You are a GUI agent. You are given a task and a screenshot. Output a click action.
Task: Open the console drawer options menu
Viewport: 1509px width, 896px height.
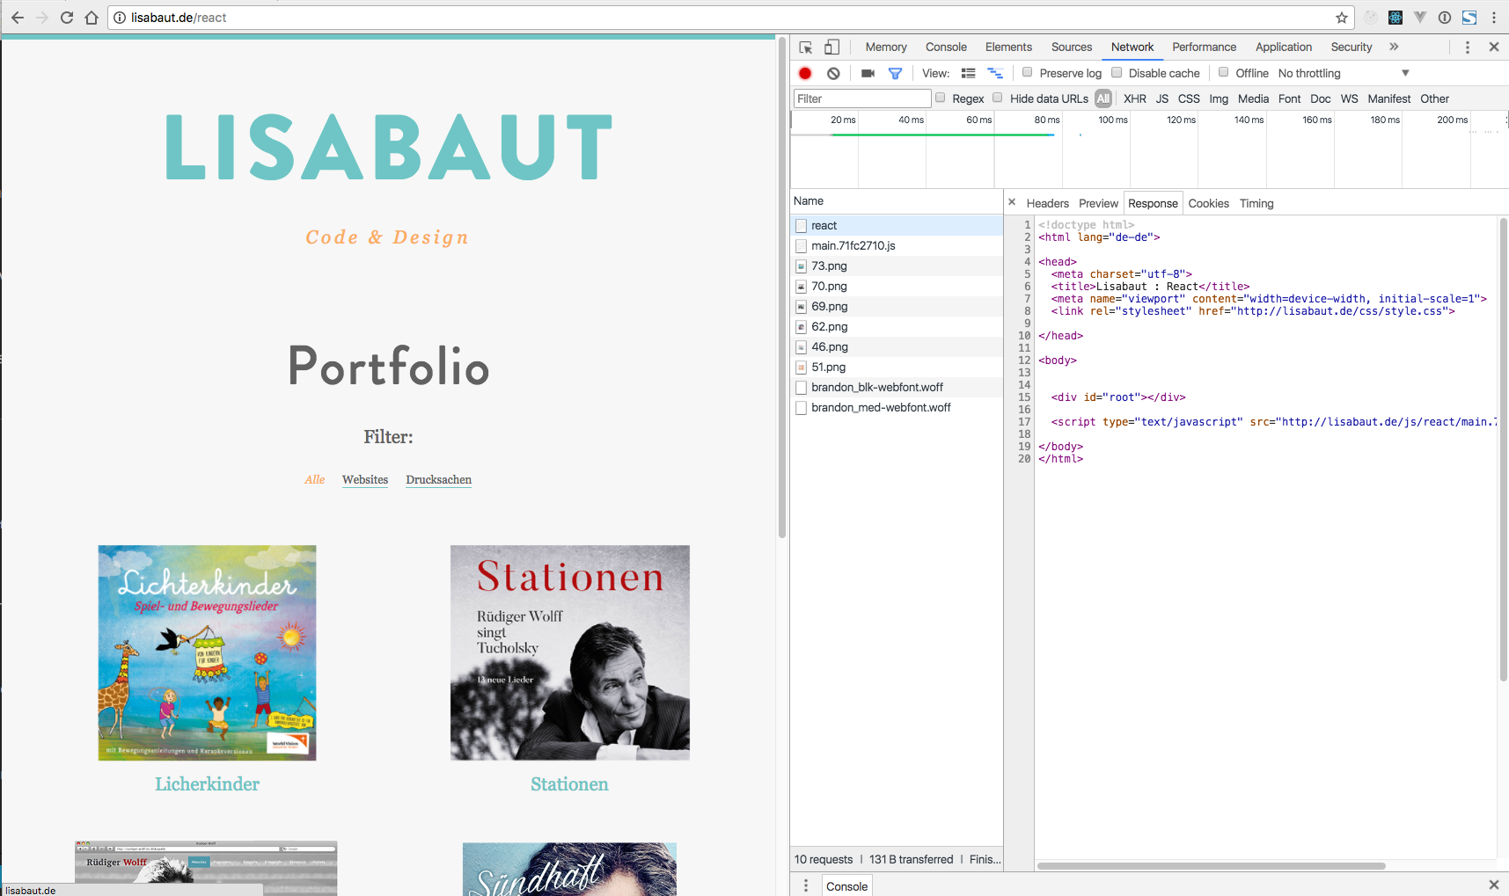click(806, 885)
